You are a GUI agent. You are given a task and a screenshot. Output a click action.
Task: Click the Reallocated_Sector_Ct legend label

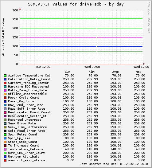[x=27, y=116]
